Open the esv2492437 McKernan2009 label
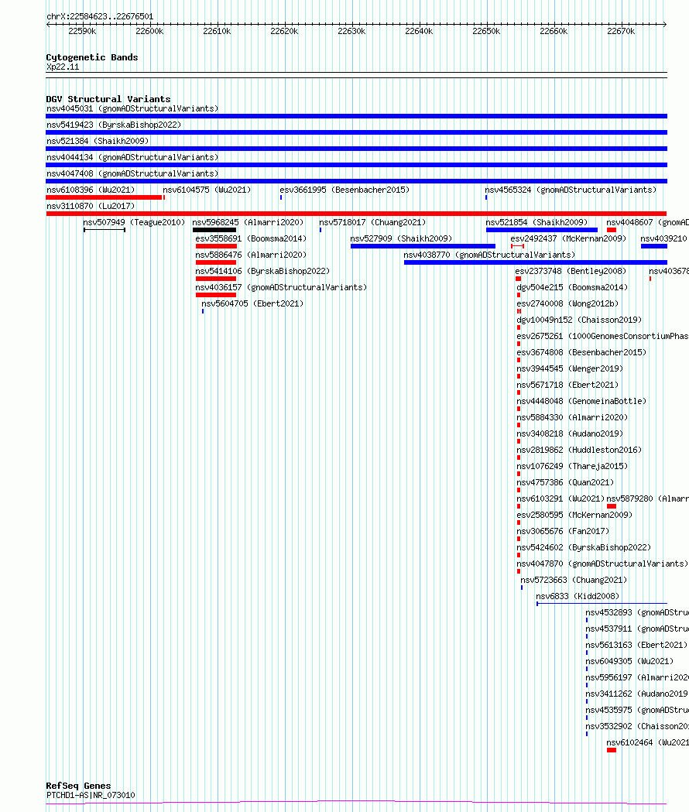The width and height of the screenshot is (689, 812). [x=568, y=238]
